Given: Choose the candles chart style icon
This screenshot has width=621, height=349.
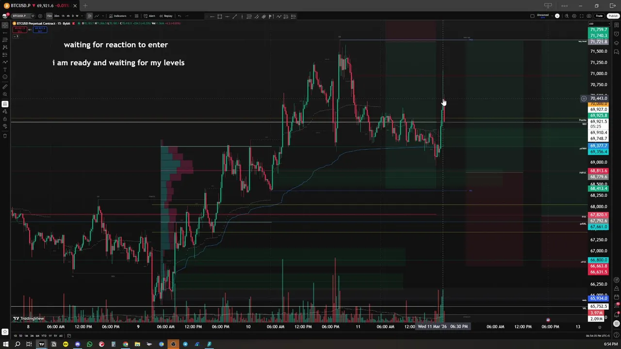Looking at the screenshot, I should [x=89, y=16].
